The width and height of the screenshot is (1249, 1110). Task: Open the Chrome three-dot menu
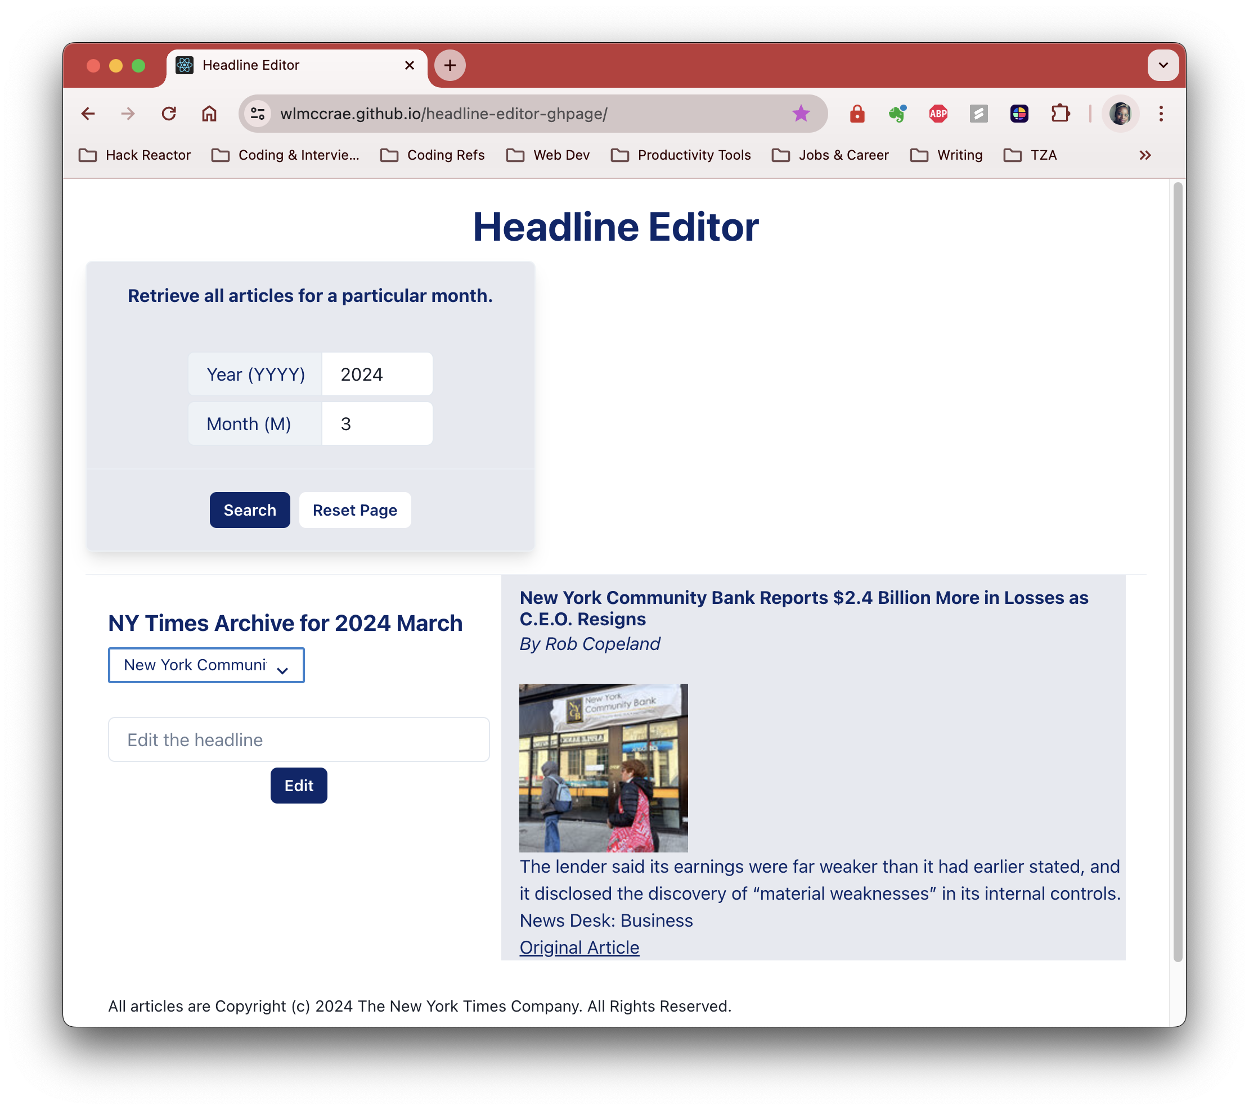1161,114
